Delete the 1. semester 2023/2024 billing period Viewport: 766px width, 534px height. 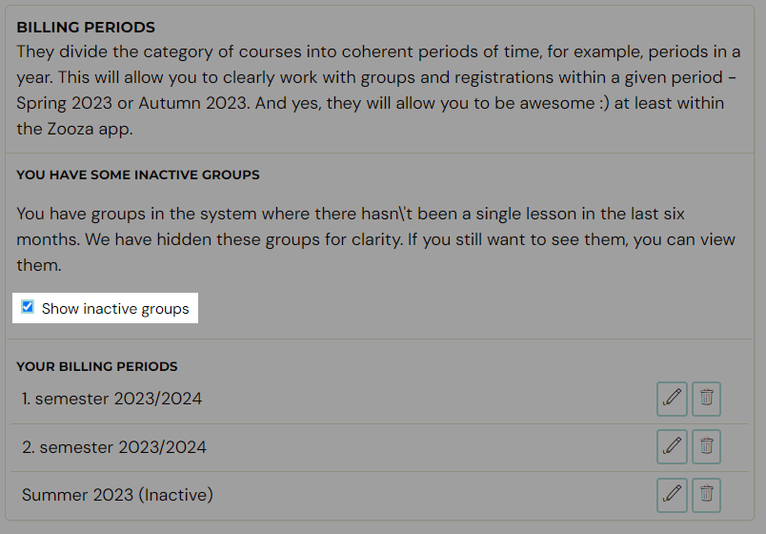(706, 399)
